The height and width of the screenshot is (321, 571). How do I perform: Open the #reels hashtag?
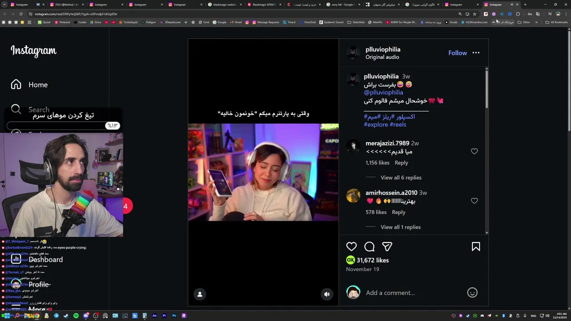tap(398, 124)
